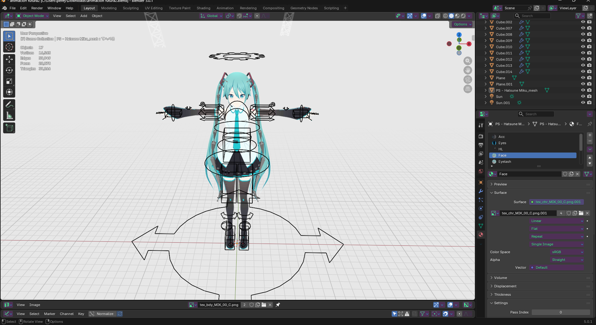Open the Add menu in the viewport
Viewport: 596px width, 325px height.
(84, 16)
